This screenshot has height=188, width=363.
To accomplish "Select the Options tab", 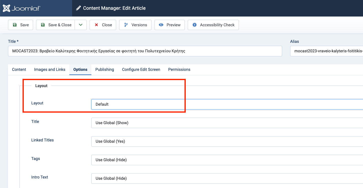I will pyautogui.click(x=80, y=70).
